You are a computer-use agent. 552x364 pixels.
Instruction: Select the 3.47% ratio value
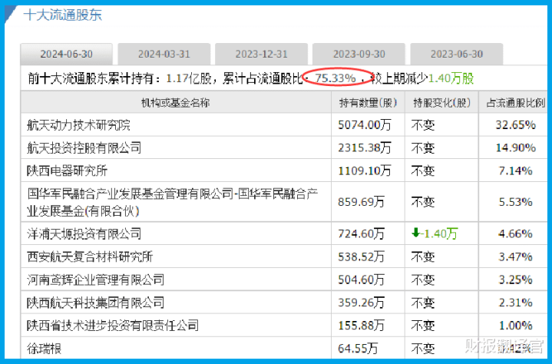point(515,256)
